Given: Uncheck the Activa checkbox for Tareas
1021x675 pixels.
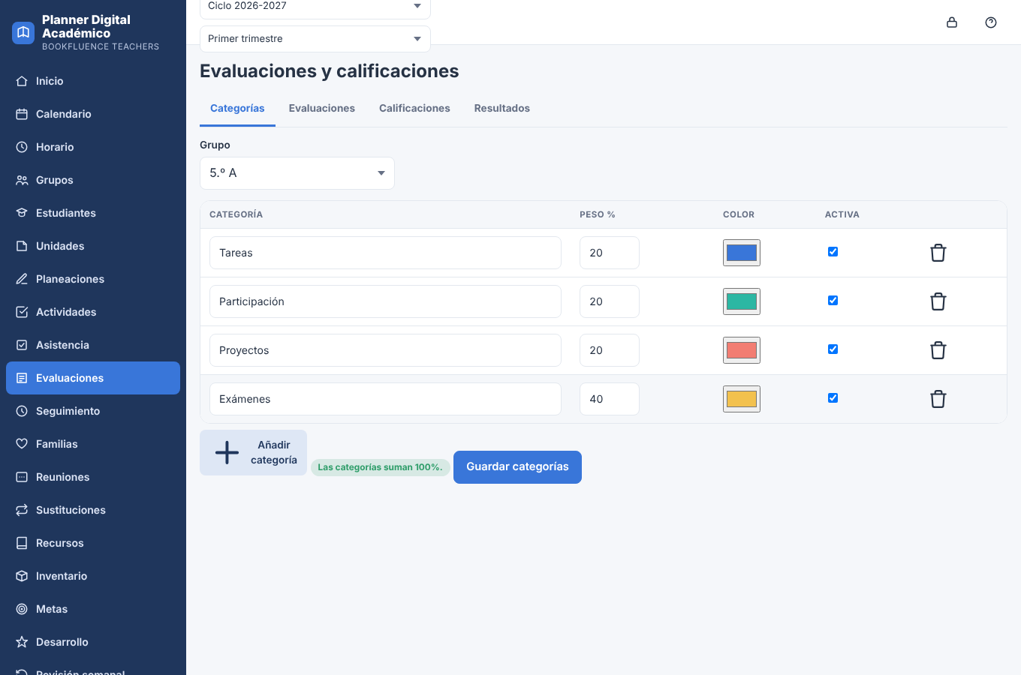Looking at the screenshot, I should pos(833,252).
